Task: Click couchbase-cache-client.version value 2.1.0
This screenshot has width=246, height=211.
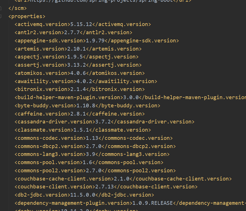Action: pyautogui.click(x=122, y=179)
